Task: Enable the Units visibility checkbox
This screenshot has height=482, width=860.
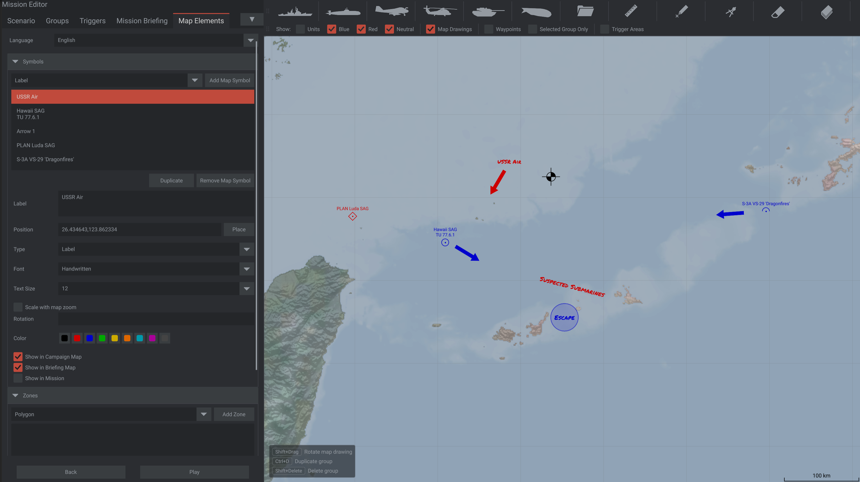Action: (x=301, y=29)
